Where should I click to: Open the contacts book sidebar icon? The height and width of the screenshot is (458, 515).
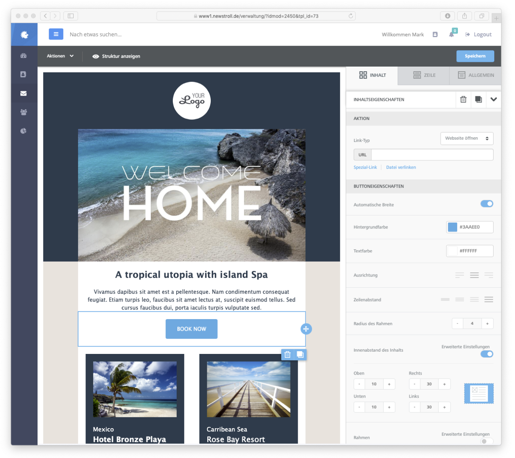pos(23,74)
